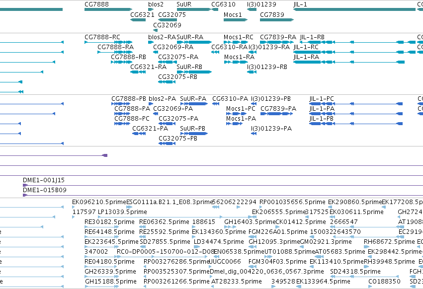Select BAC clone DME1-001J15
Viewport: 423px width, 289px height.
pos(44,180)
